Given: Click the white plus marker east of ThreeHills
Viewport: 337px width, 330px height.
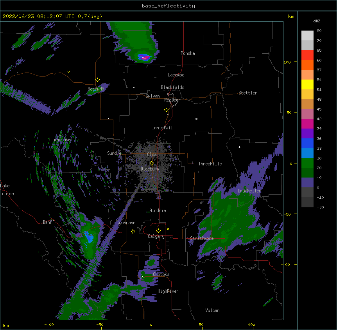Looking at the screenshot, I should (239, 147).
